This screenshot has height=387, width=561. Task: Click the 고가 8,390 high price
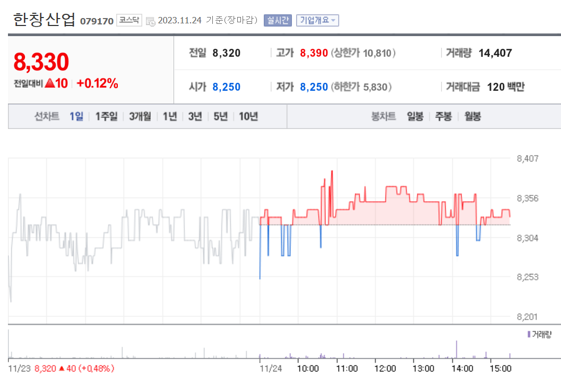pyautogui.click(x=314, y=53)
